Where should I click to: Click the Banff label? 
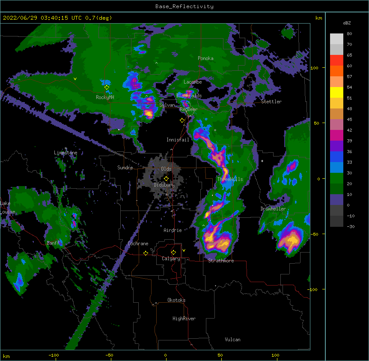[53, 243]
